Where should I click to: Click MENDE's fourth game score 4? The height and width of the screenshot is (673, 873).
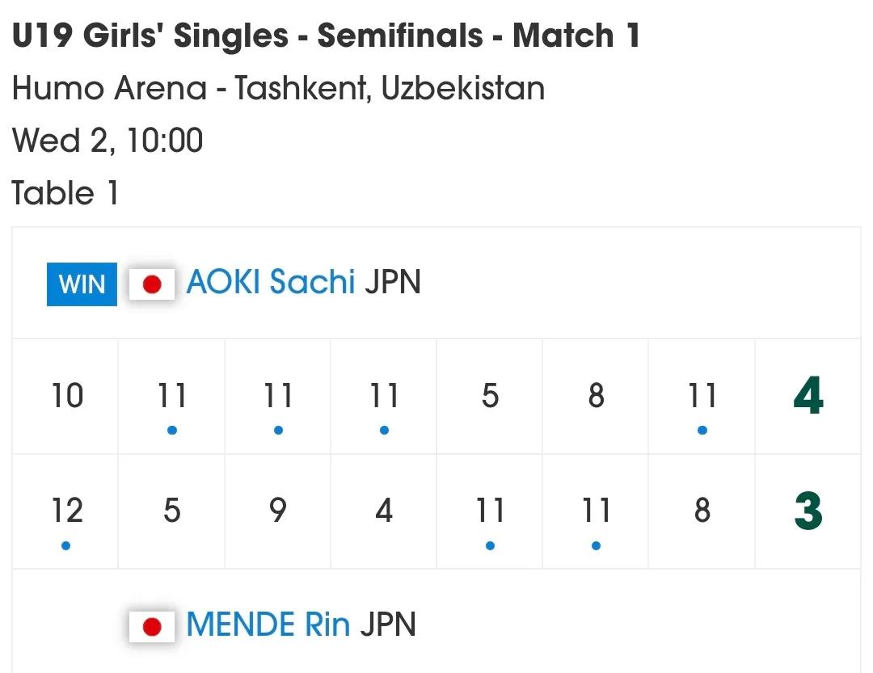coord(384,511)
